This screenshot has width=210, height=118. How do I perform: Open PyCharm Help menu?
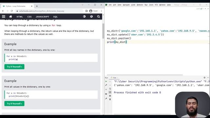click(x=169, y=5)
